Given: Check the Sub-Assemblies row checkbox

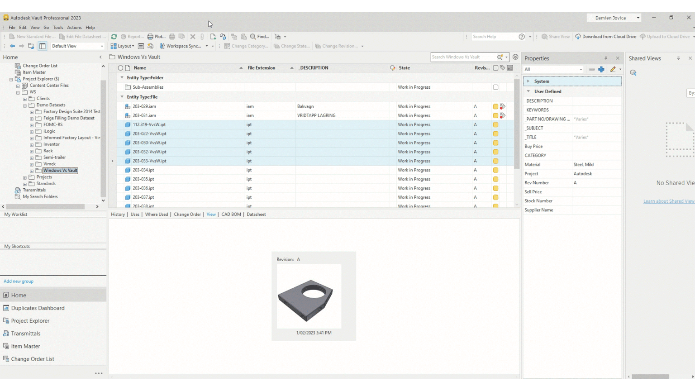Looking at the screenshot, I should [x=495, y=87].
